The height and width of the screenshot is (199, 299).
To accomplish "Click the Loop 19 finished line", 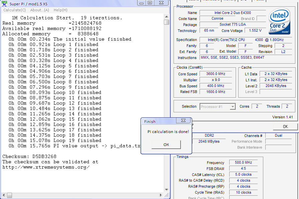I will point(55,141).
